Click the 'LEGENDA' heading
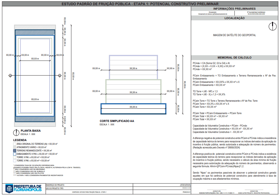Image resolution: width=280 pixels, height=196 pixels. tap(20, 140)
